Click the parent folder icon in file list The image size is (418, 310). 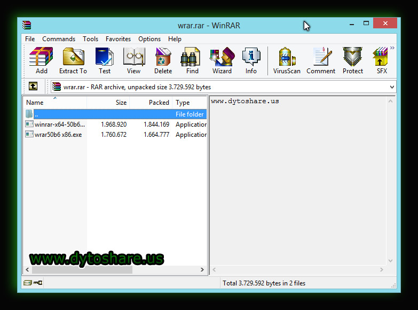(x=29, y=114)
